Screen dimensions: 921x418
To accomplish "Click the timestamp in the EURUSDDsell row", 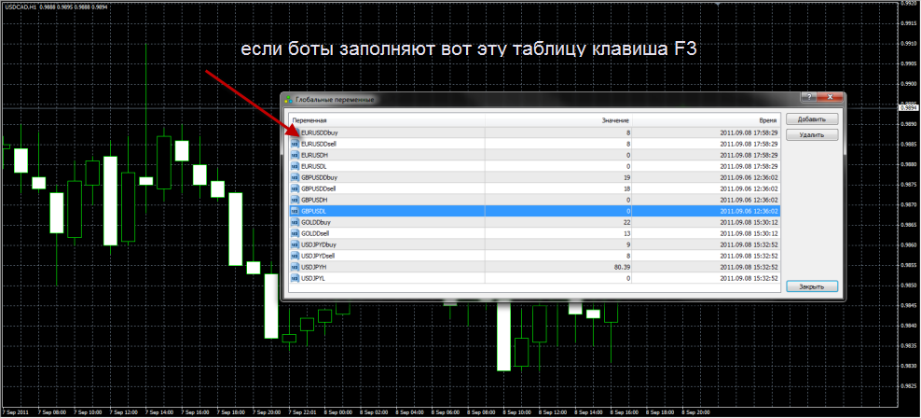I will 749,144.
